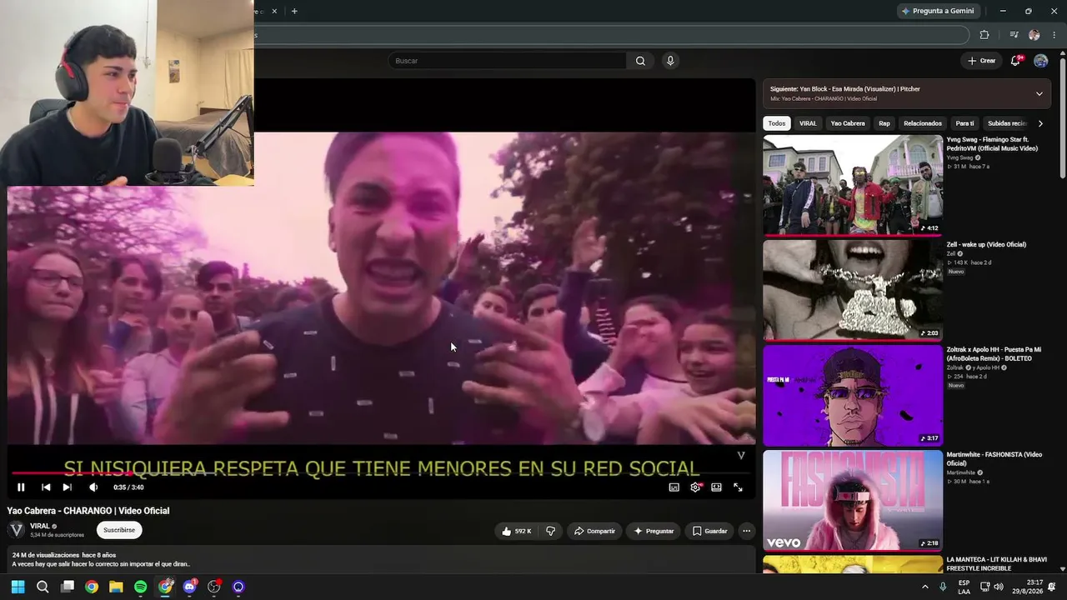Close the current browser tab

(275, 11)
